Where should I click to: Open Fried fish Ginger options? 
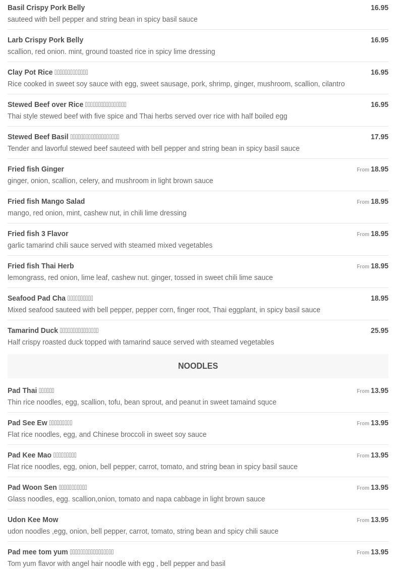pyautogui.click(x=36, y=169)
